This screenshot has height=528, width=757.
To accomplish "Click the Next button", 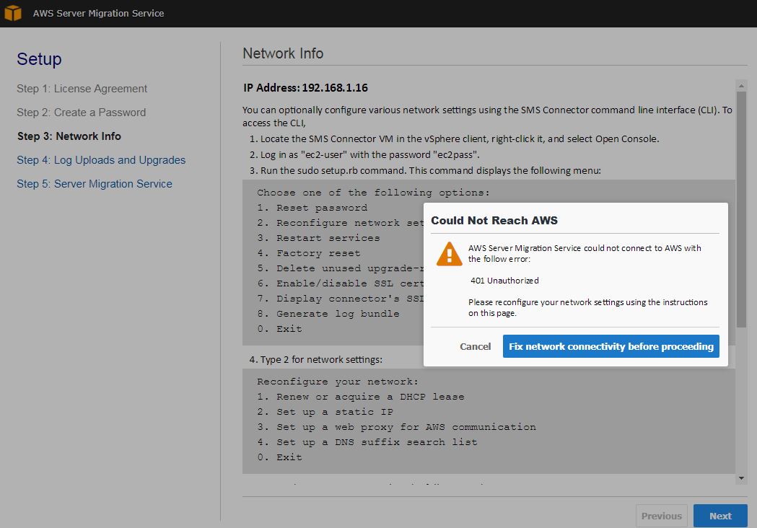I will [719, 516].
